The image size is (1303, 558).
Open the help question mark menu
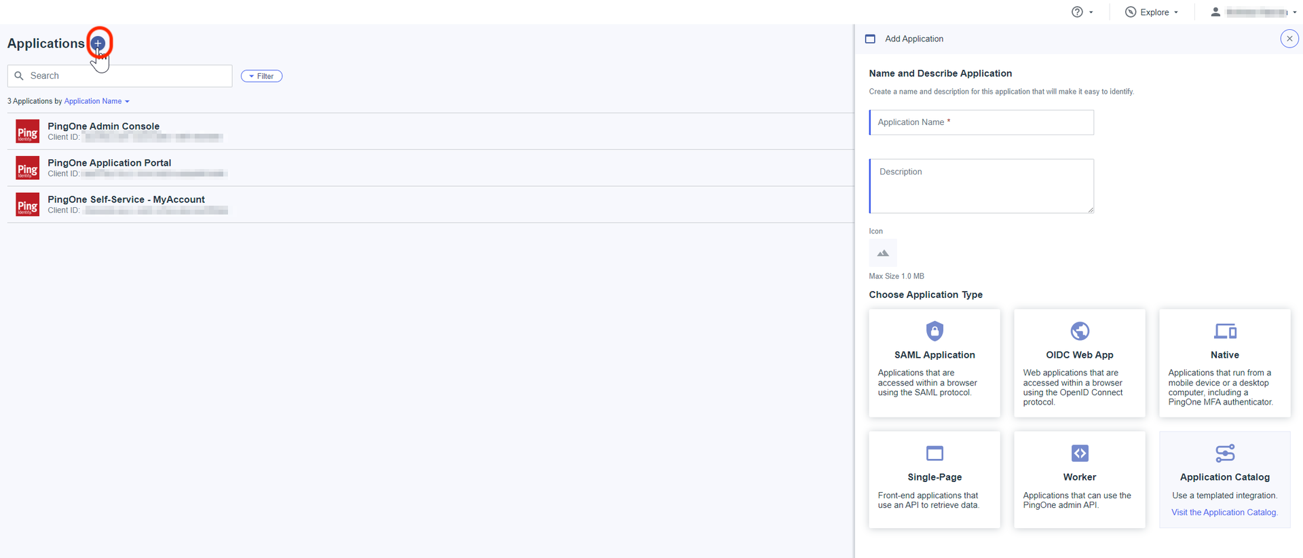pos(1082,12)
